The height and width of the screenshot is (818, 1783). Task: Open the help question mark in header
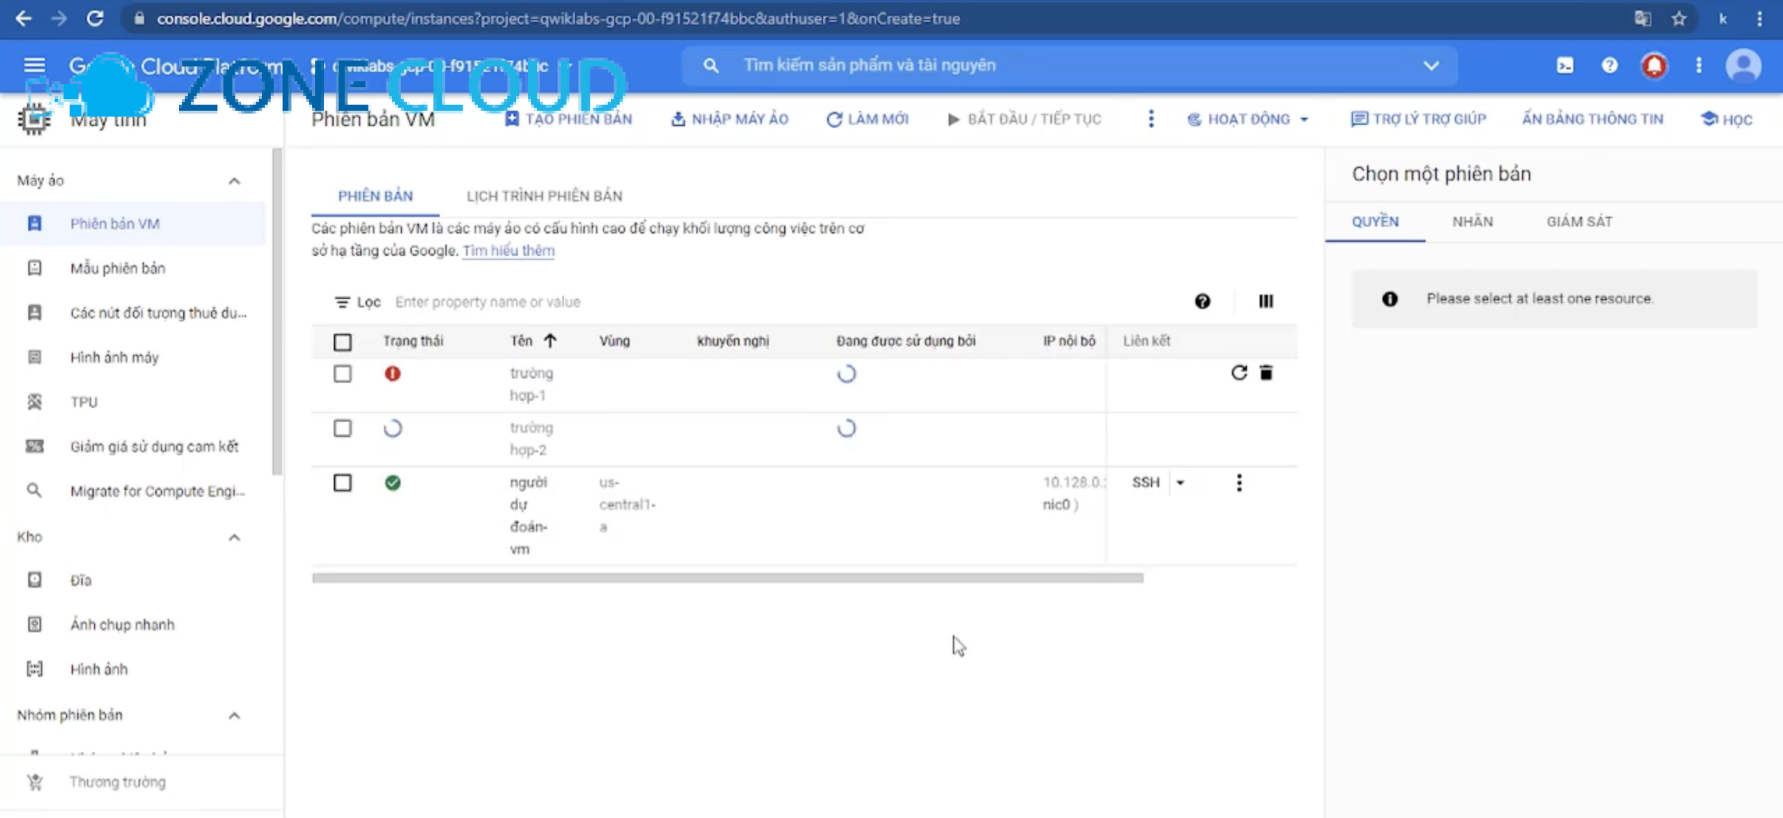coord(1610,65)
